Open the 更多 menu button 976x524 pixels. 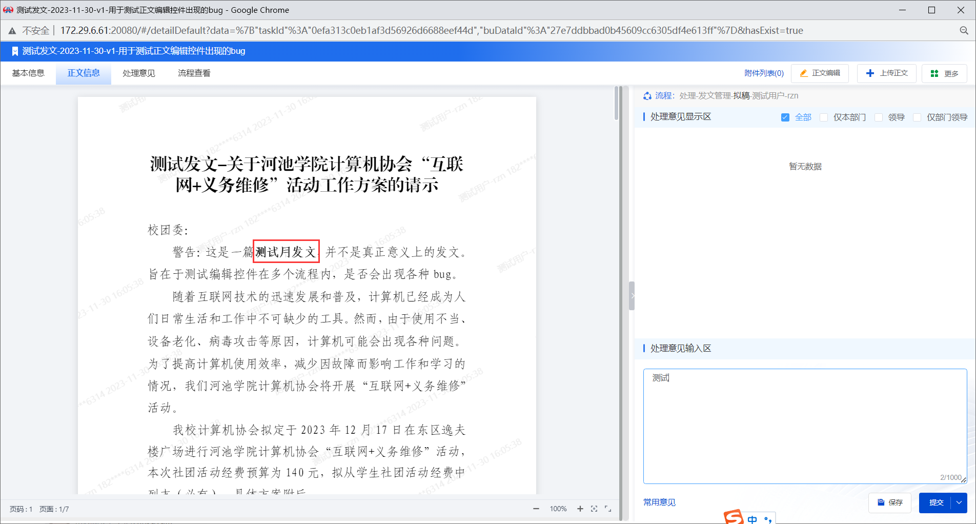pyautogui.click(x=944, y=73)
